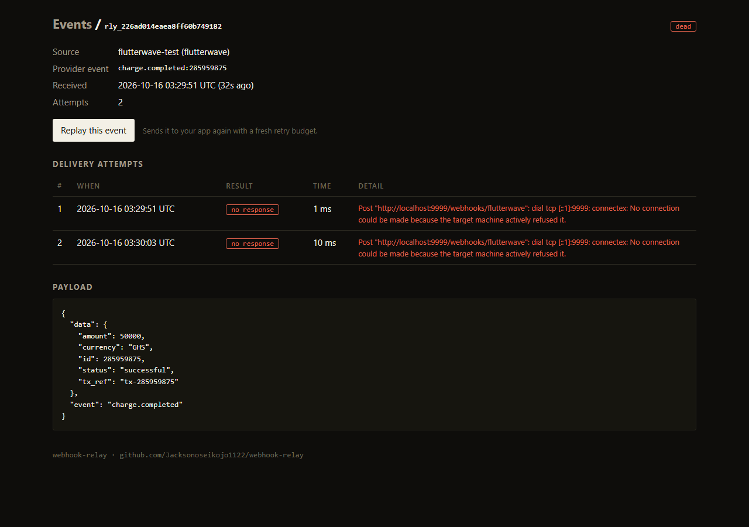Viewport: 749px width, 527px height.
Task: Click the WHEN column header
Action: (x=88, y=186)
